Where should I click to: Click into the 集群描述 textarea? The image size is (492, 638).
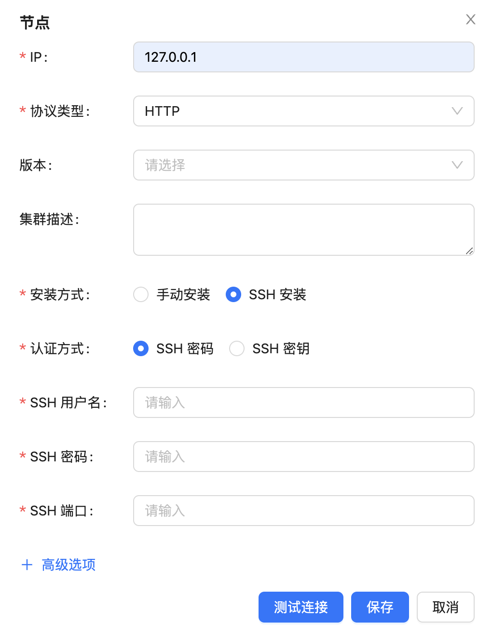pos(303,230)
